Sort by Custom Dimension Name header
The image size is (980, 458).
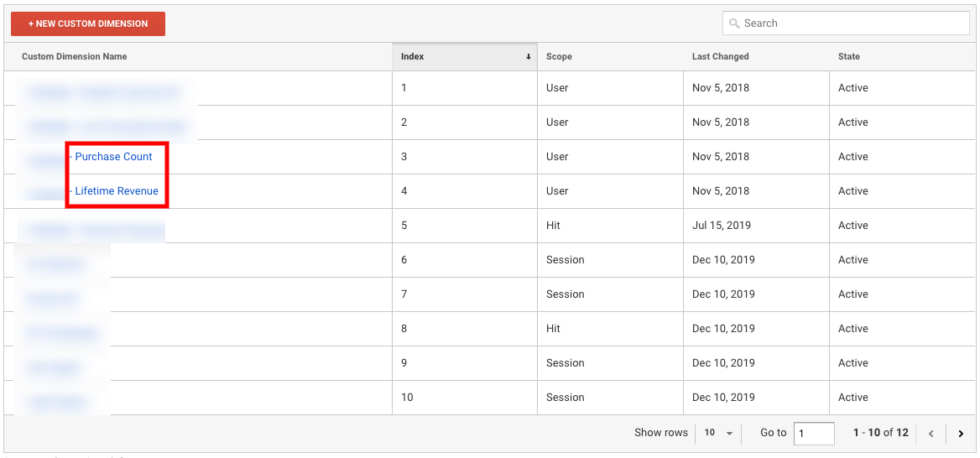[75, 57]
